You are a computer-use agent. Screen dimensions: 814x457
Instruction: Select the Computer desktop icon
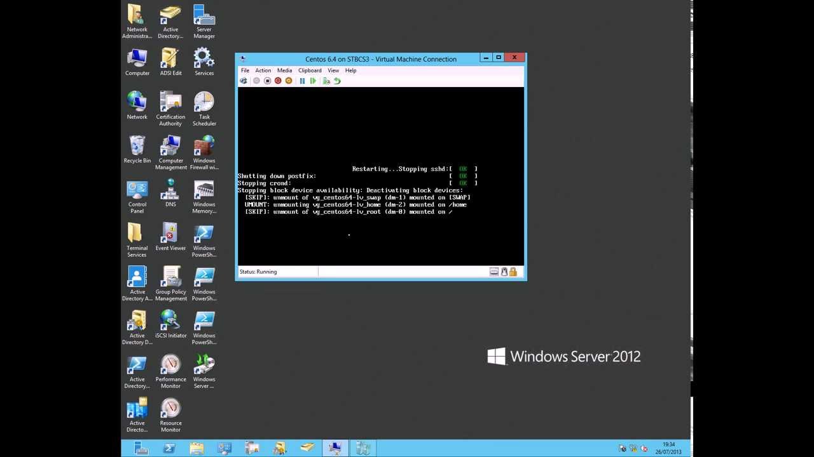click(137, 62)
